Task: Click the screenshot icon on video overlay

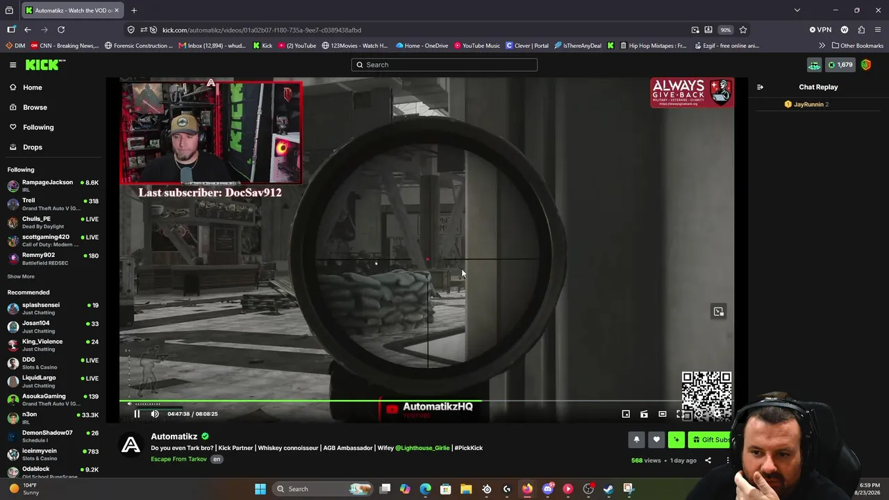Action: [719, 312]
